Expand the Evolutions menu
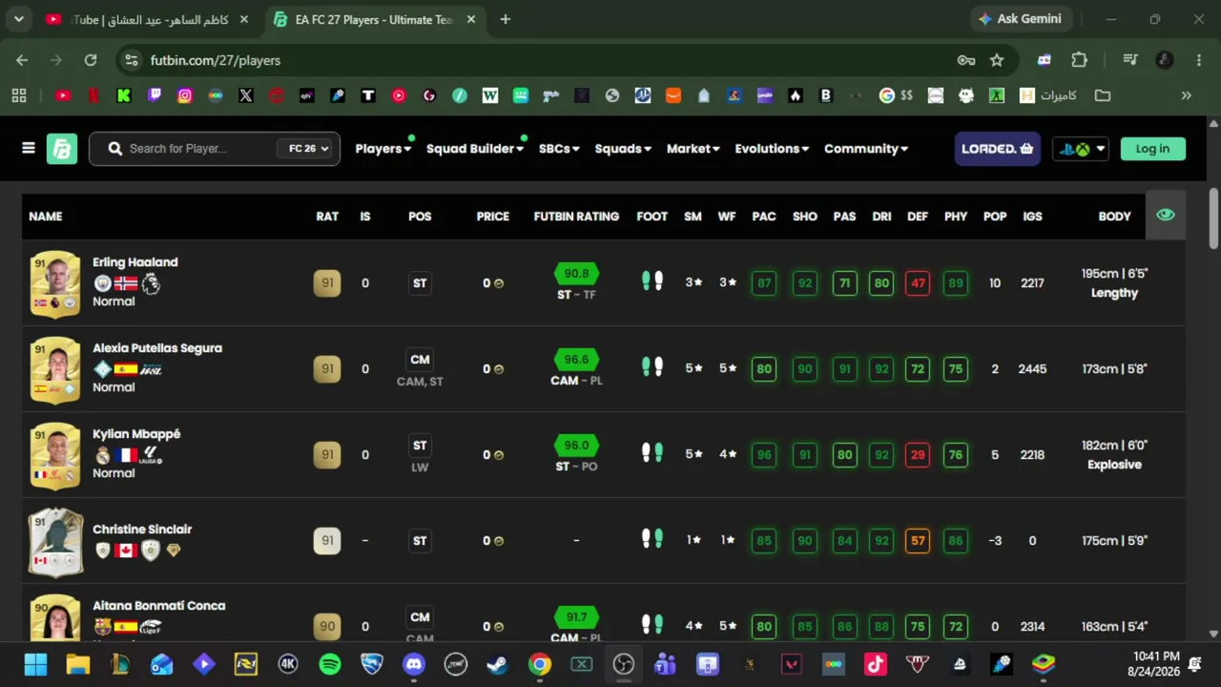This screenshot has height=687, width=1221. pyautogui.click(x=772, y=149)
